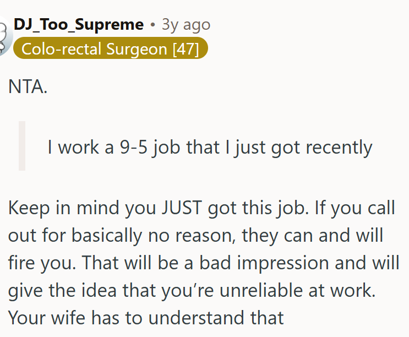Click the gray quote block bar
Screen dimensions: 409x337
[x=22, y=146]
